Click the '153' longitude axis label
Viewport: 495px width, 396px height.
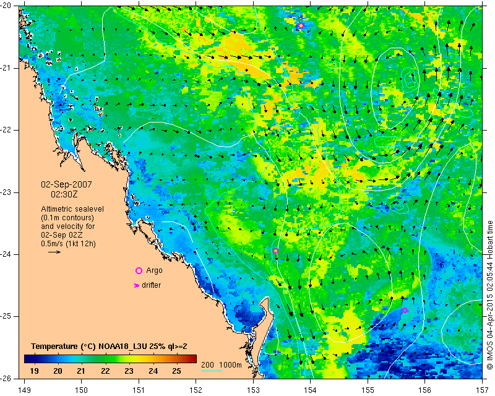[x=253, y=390]
